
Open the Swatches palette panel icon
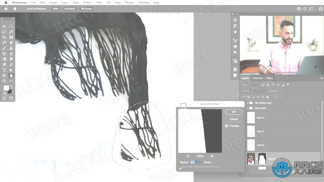(x=235, y=46)
